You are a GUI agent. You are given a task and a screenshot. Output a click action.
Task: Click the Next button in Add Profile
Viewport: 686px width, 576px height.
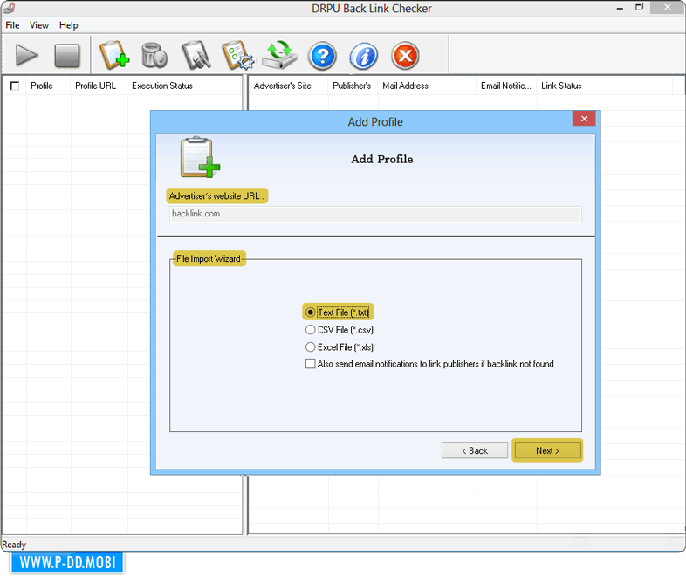(547, 450)
